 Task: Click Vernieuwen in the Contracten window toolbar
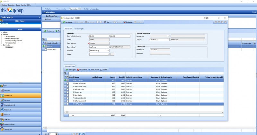[49, 31]
